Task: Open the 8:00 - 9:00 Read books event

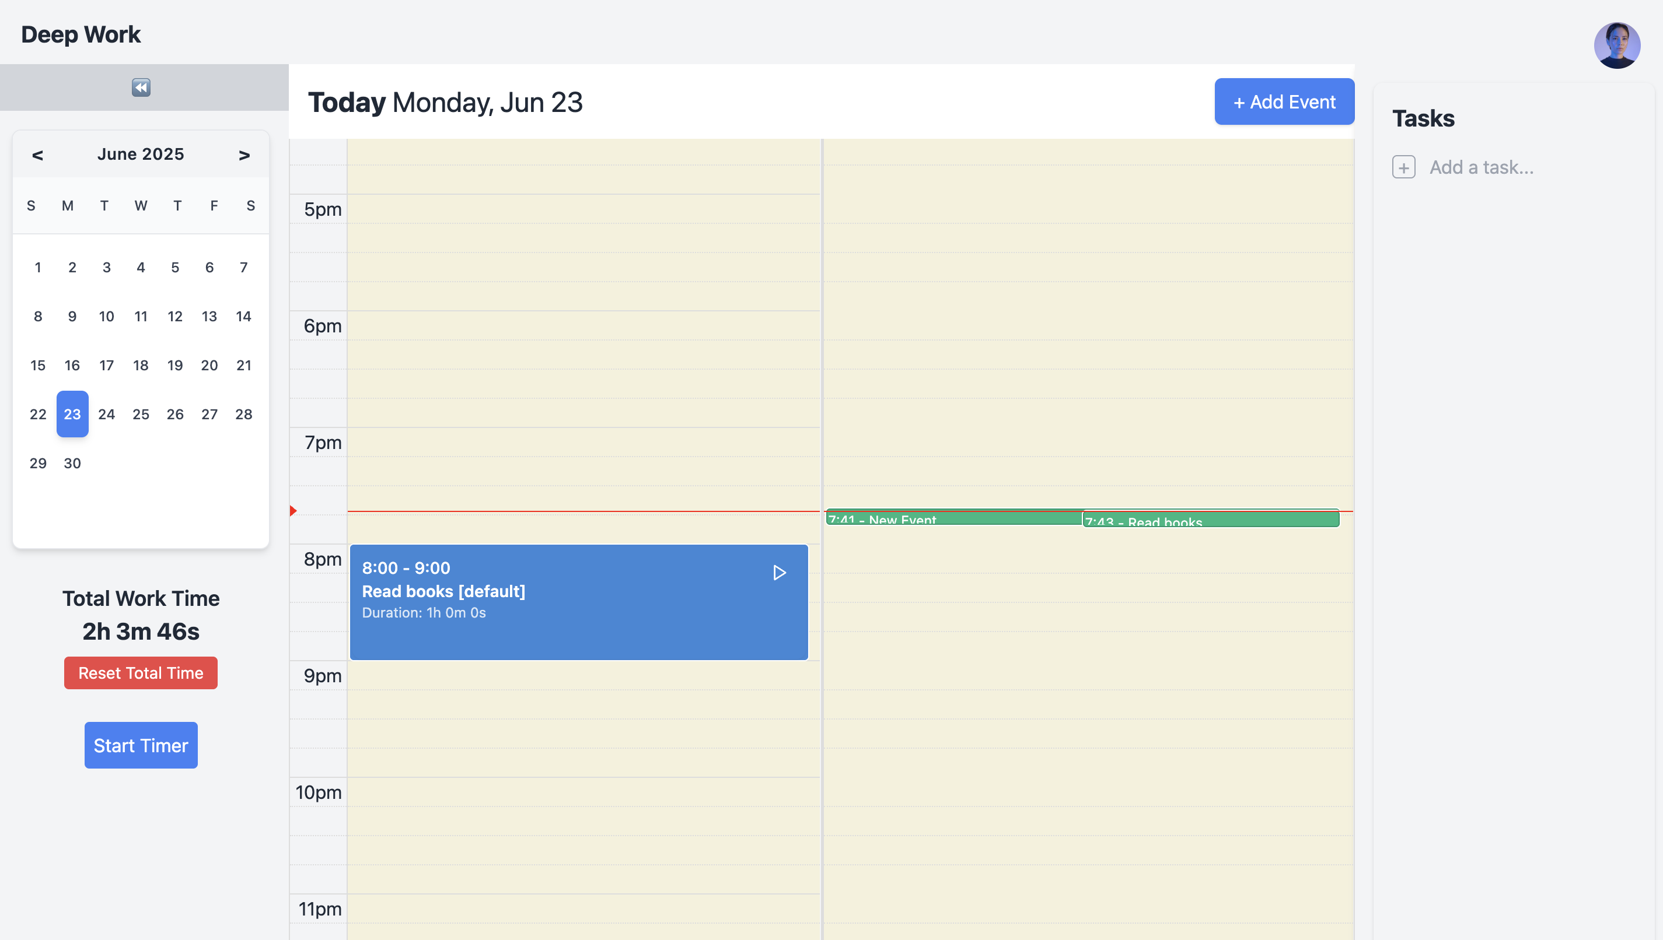Action: [579, 602]
